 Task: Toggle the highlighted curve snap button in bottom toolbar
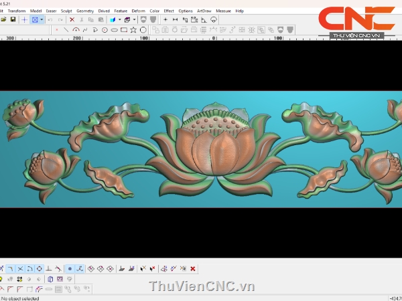(79, 269)
